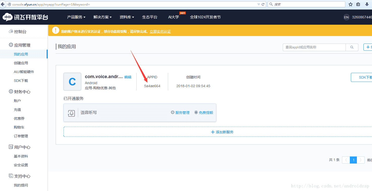Click the browser address bar
The width and height of the screenshot is (372, 191).
[134, 5]
